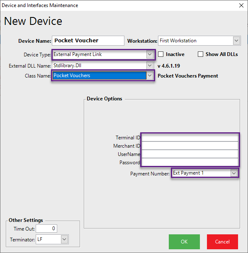Tick the Show All DLLs checkbox
Image resolution: width=248 pixels, height=253 pixels.
(x=200, y=54)
